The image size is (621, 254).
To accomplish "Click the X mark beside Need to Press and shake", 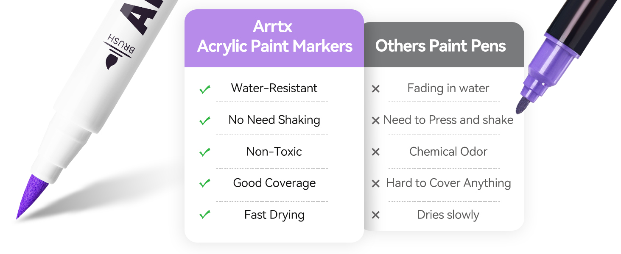I will tap(375, 121).
